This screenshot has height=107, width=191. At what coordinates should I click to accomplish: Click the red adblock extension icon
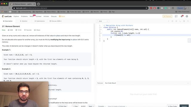point(151,8)
